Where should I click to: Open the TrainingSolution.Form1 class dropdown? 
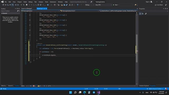[x=79, y=11]
